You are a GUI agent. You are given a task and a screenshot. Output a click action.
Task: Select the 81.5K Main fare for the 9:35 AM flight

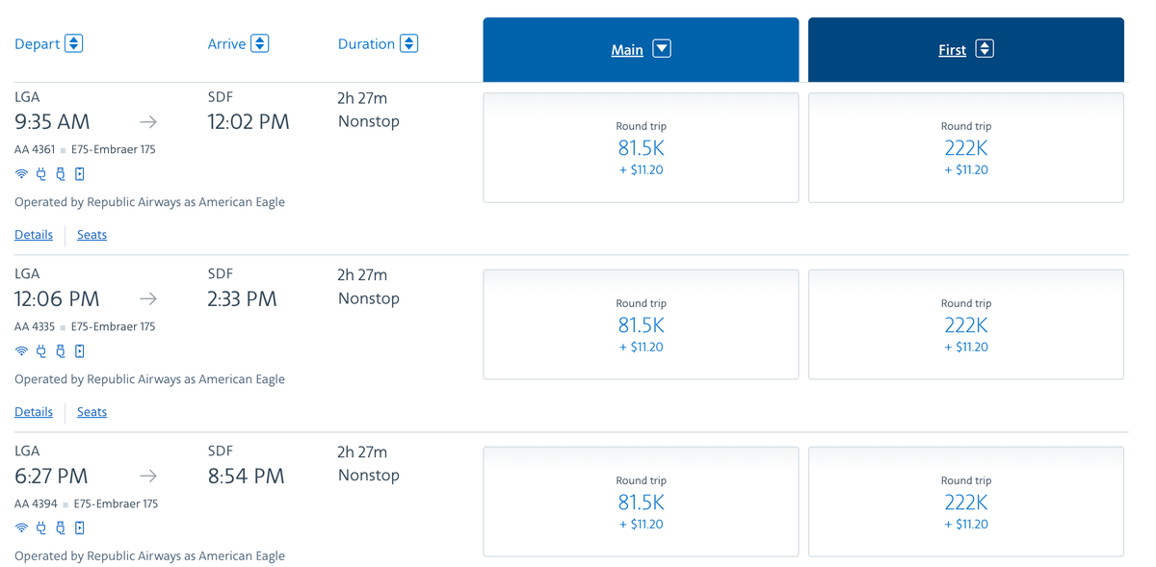coord(641,148)
